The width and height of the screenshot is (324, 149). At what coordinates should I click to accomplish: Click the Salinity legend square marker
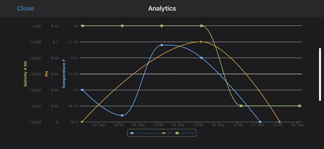point(177,133)
